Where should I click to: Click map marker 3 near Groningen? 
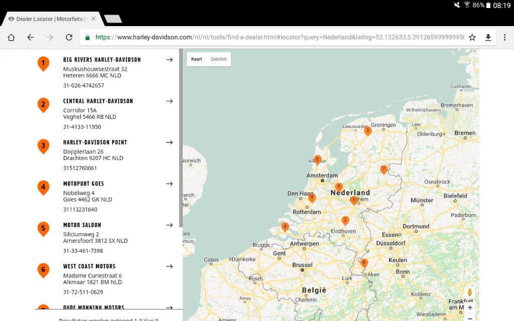tap(368, 131)
